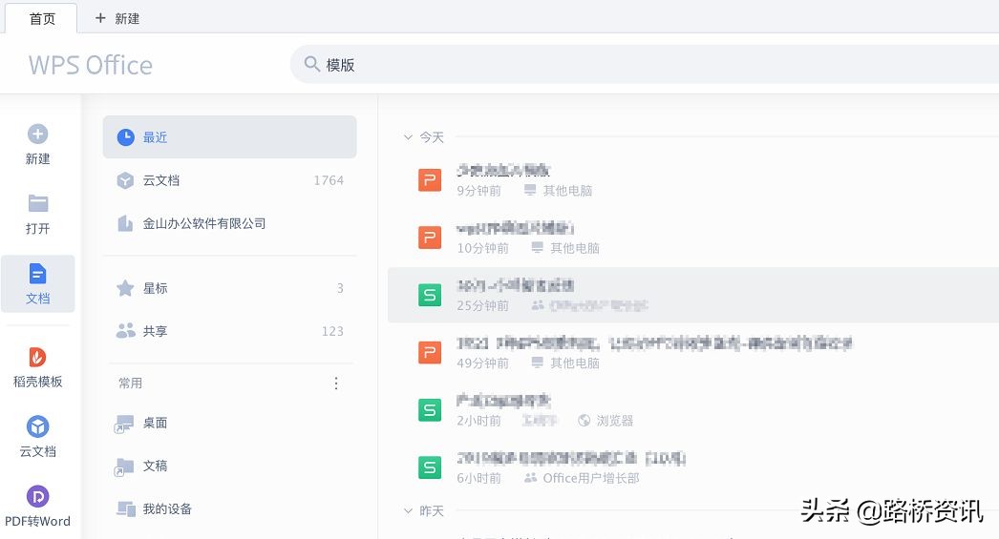Screen dimensions: 999x539
Task: Click the 我的设备 devices icon
Action: click(126, 508)
